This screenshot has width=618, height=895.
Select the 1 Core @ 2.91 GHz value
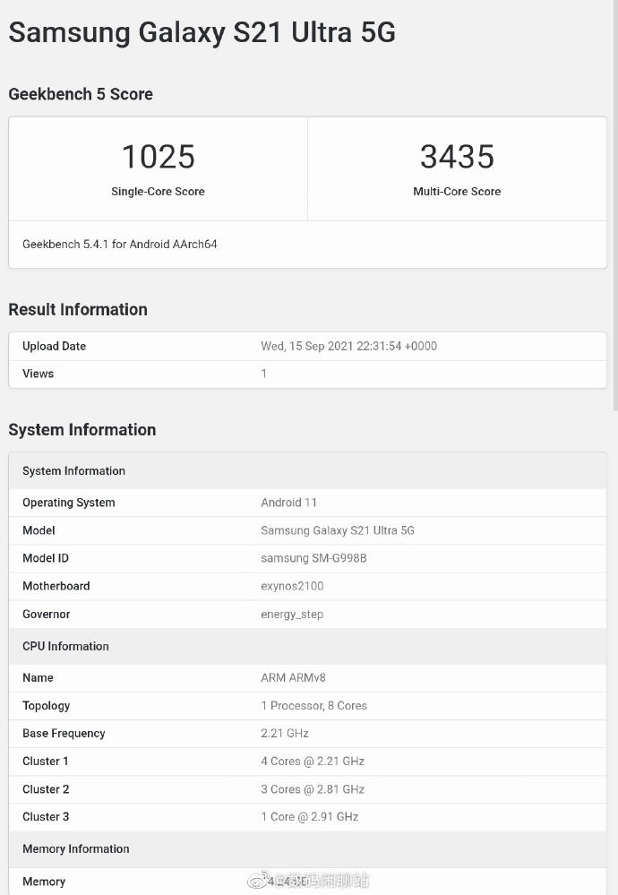(x=310, y=817)
